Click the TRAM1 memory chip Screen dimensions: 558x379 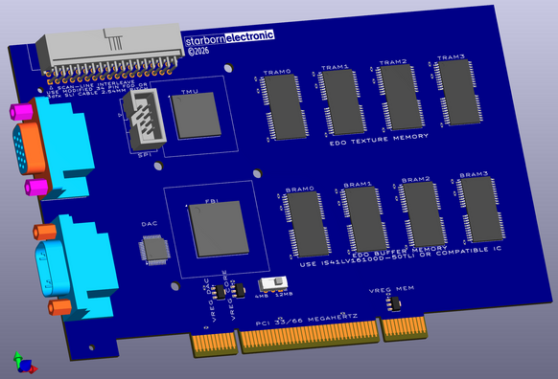(341, 102)
